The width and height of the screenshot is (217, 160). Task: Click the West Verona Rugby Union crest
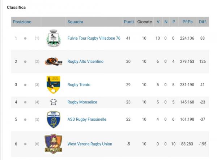point(54,144)
